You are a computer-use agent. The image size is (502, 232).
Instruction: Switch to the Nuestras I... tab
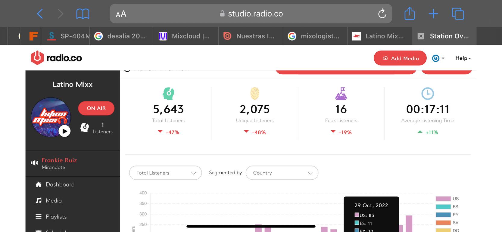(251, 36)
